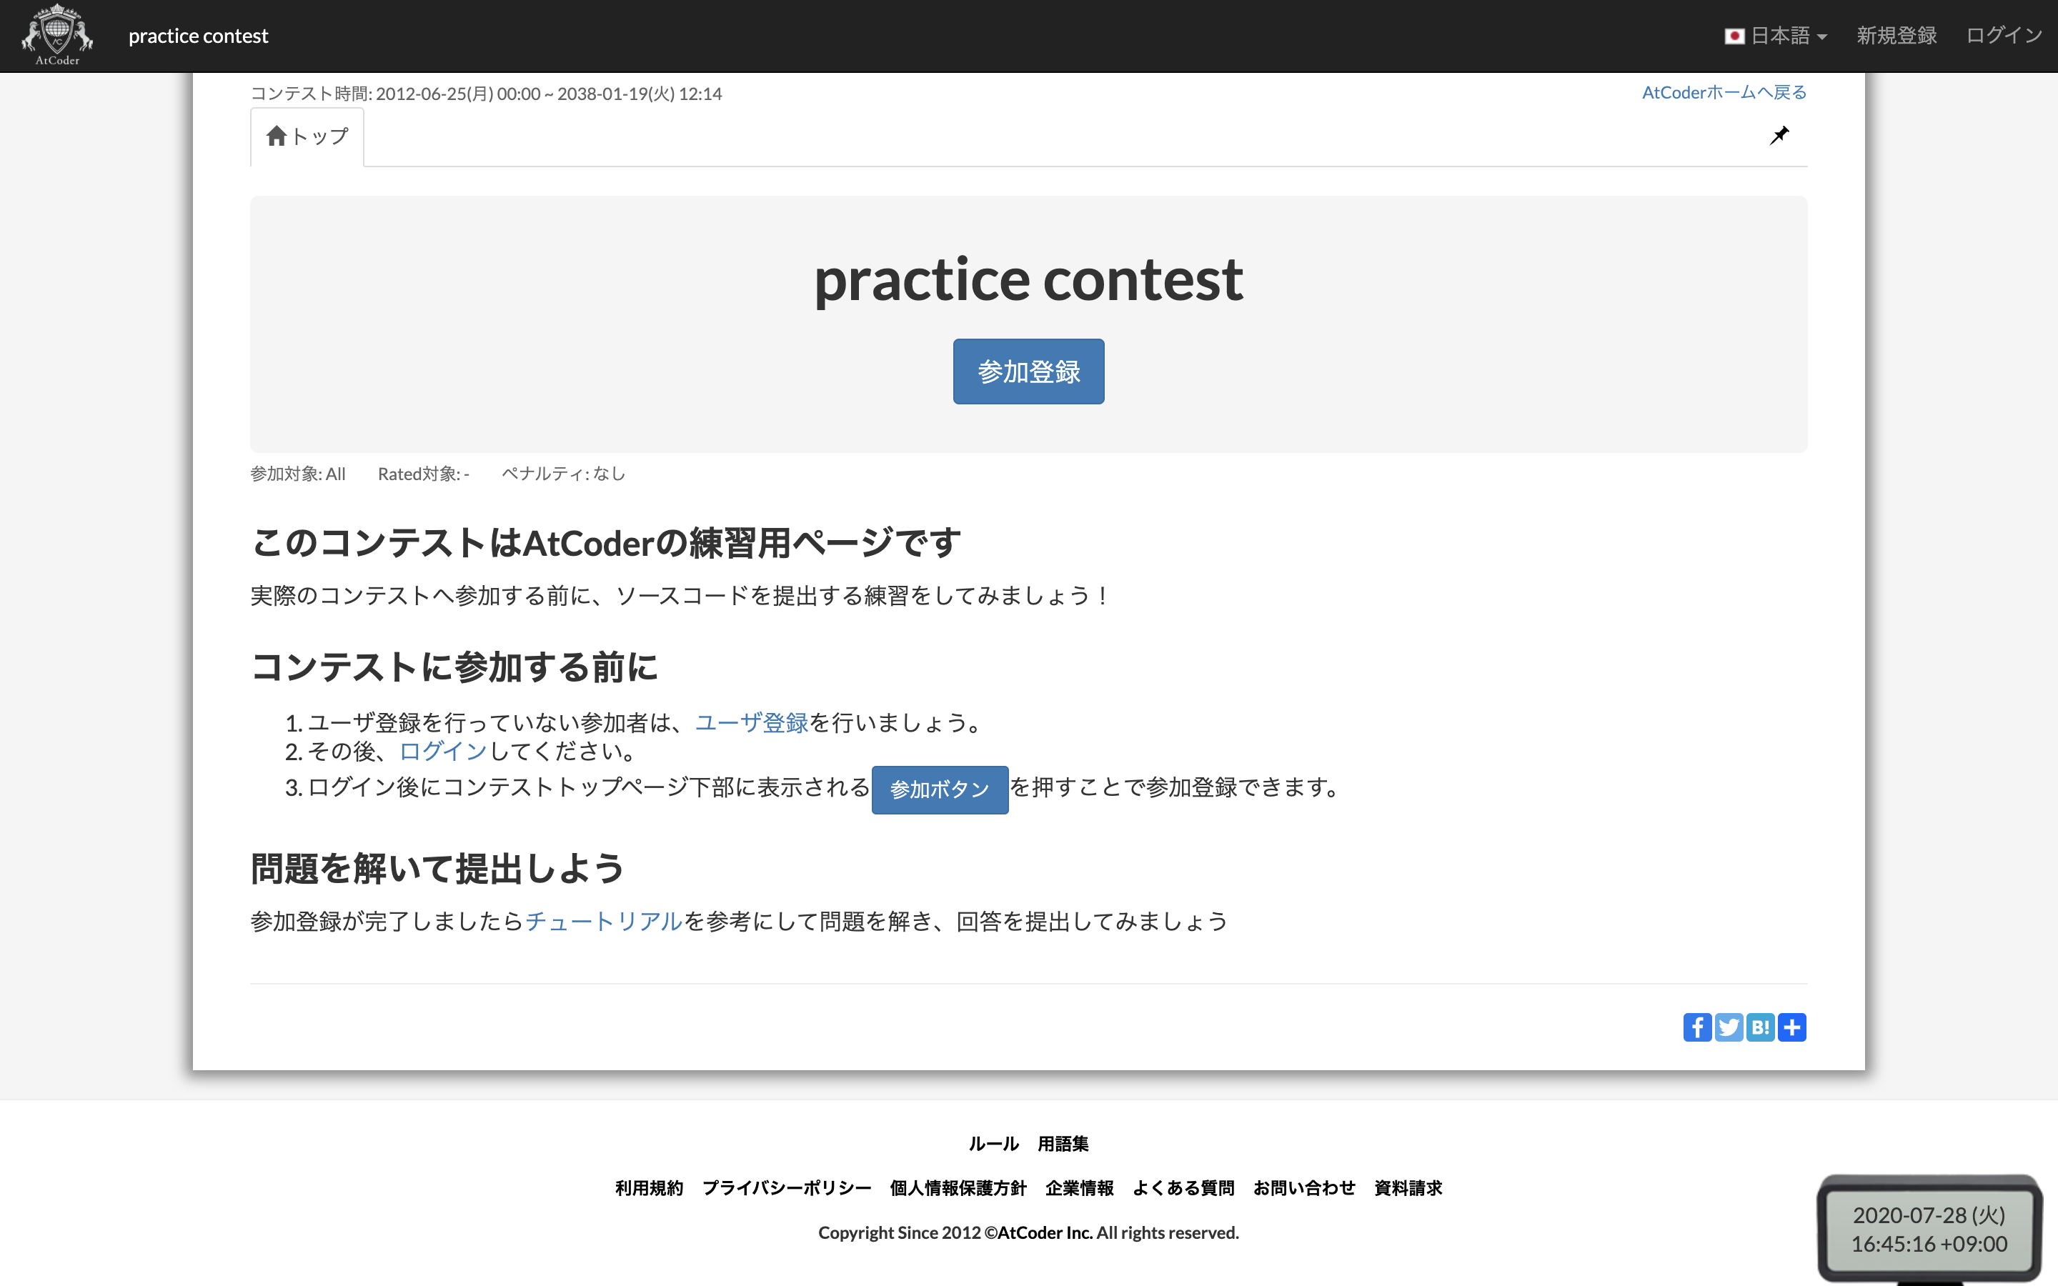Click the clock widget showing 2020-07-28
This screenshot has height=1286, width=2058.
1929,1229
